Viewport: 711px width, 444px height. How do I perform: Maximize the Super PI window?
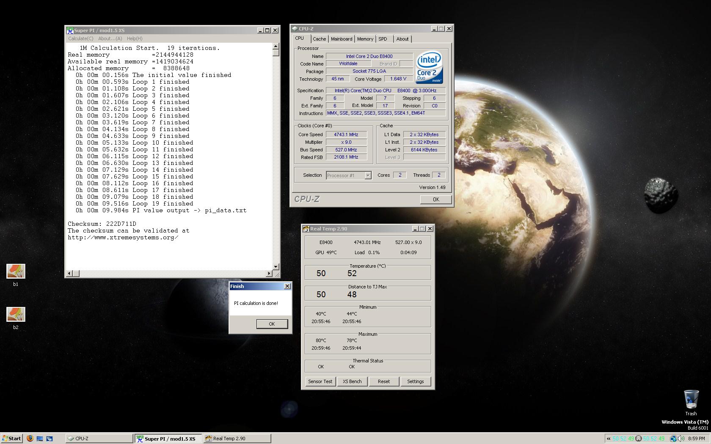267,30
